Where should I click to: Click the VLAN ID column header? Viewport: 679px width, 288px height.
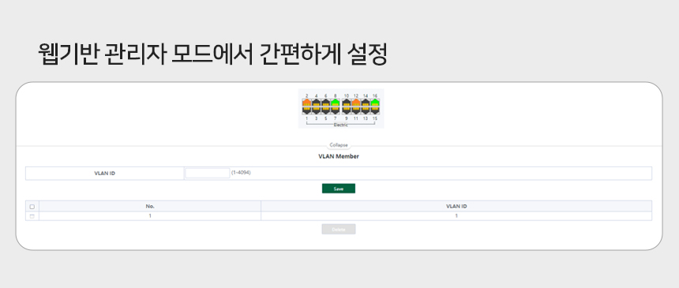click(456, 206)
